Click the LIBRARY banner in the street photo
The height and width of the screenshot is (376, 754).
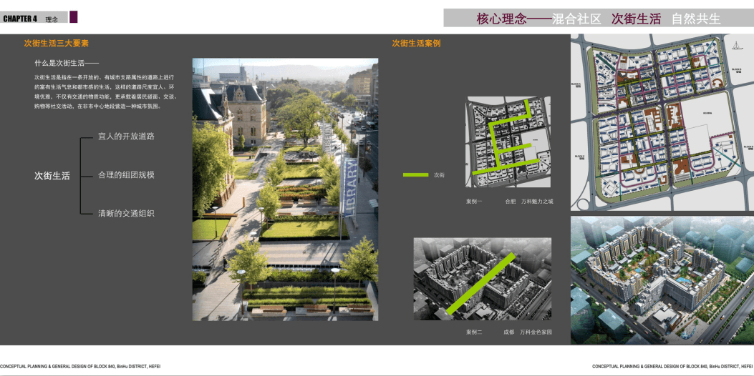349,188
